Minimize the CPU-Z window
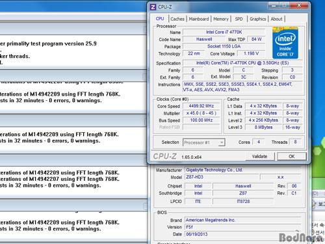The height and width of the screenshot is (244, 325). pyautogui.click(x=274, y=5)
